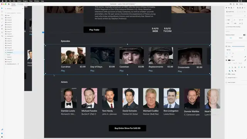
Task: Switch to the Share tab
Action: (27, 4)
